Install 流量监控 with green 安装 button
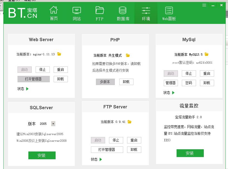 [190, 153]
